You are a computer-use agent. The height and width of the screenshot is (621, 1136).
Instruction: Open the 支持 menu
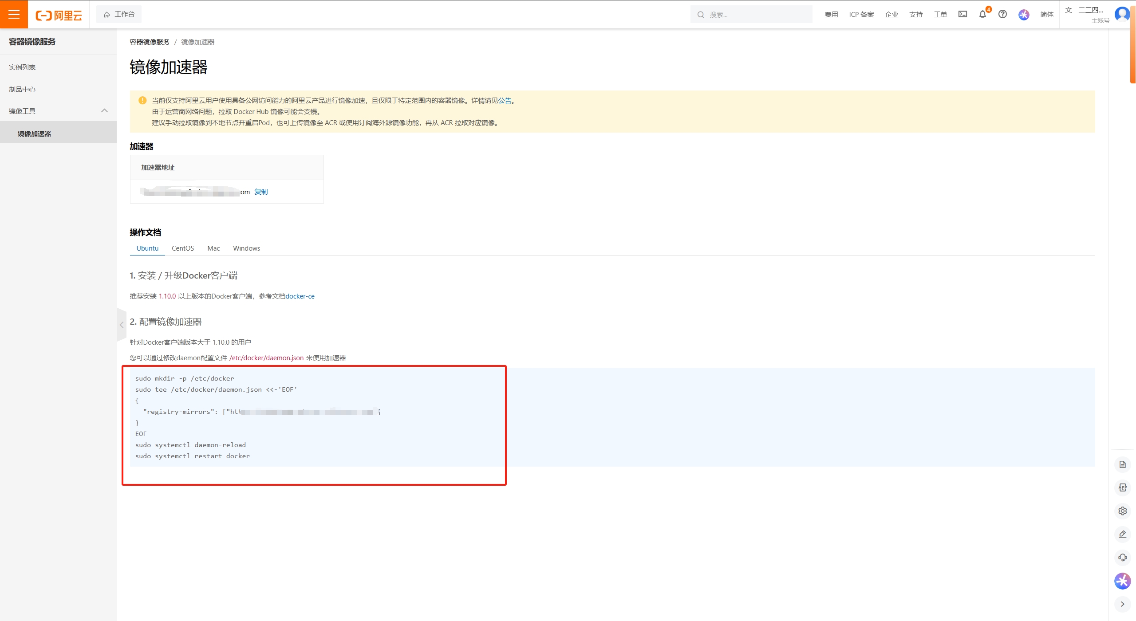(x=916, y=15)
